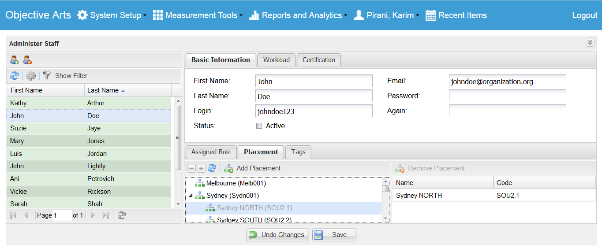Open the Reports and Analytics menu
The width and height of the screenshot is (602, 248).
298,15
